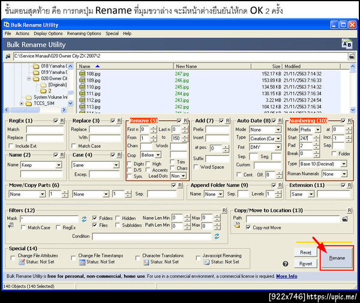Screen dimensions: 360x303
Task: Click the R reset button for Add (7)
Action: pyautogui.click(x=227, y=121)
